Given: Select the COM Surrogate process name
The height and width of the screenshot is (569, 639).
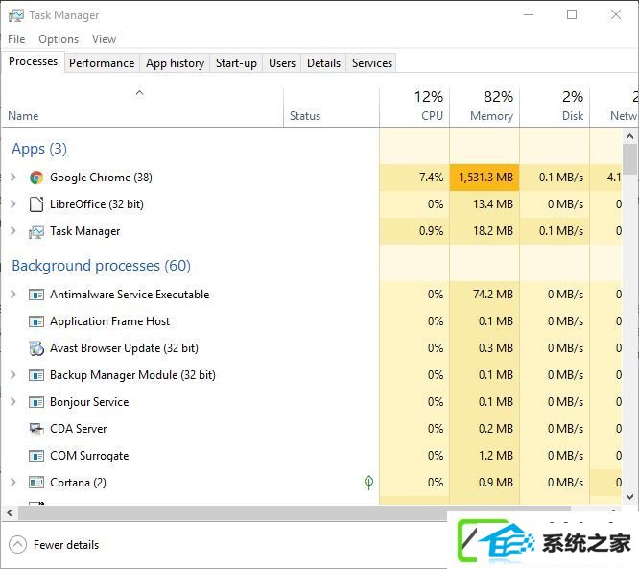Looking at the screenshot, I should click(x=89, y=456).
